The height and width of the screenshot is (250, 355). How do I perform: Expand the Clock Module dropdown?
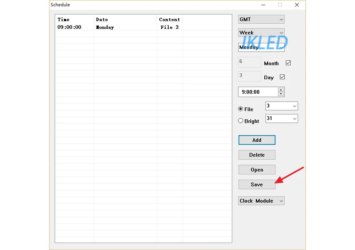[261, 201]
